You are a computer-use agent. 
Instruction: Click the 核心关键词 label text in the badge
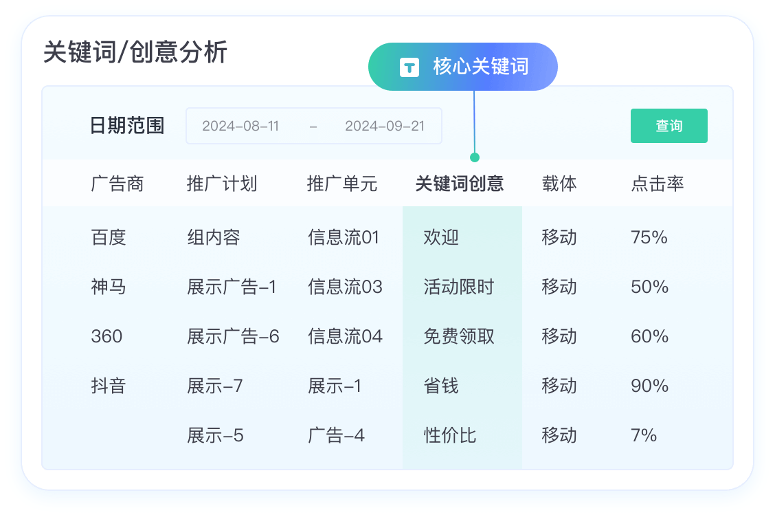(480, 67)
